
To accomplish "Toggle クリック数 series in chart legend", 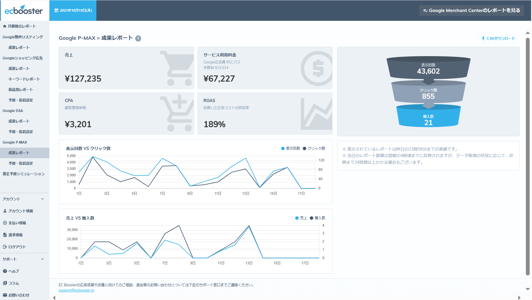I will coord(314,149).
